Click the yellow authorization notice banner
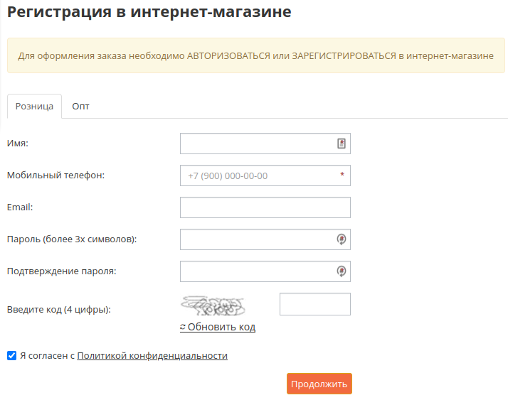Image resolution: width=508 pixels, height=400 pixels. pyautogui.click(x=256, y=55)
